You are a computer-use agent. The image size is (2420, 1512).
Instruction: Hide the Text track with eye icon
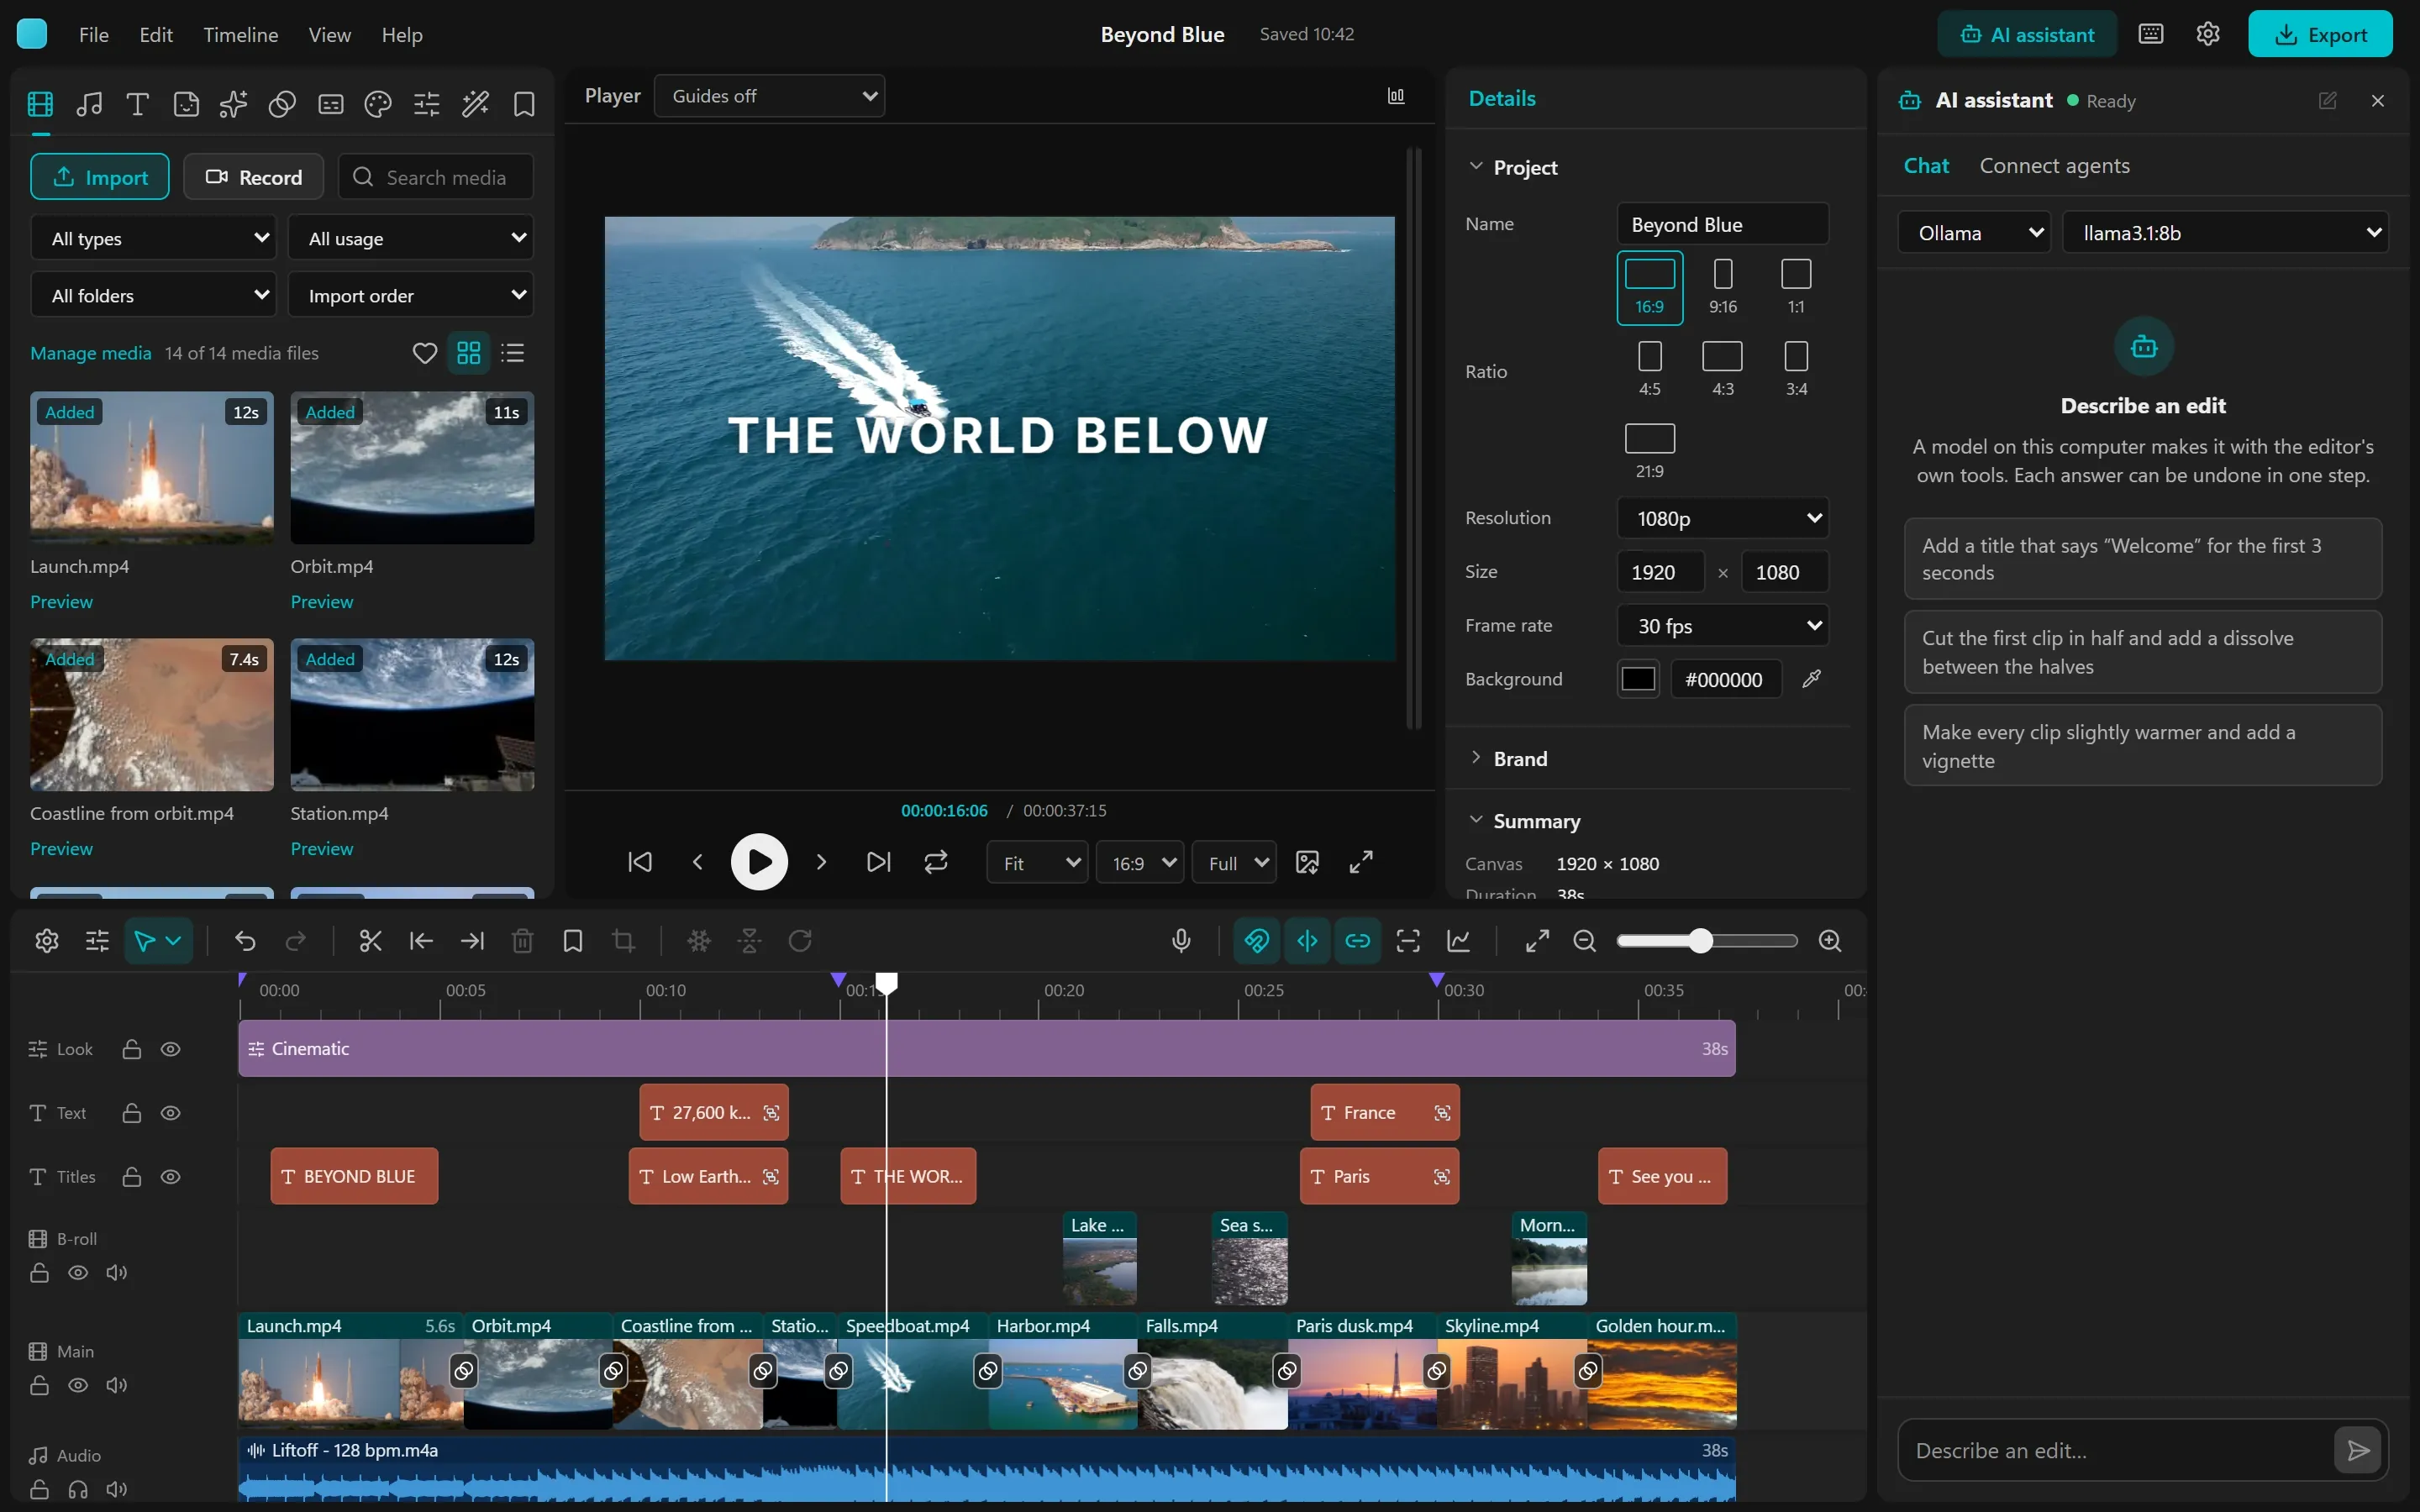point(171,1113)
